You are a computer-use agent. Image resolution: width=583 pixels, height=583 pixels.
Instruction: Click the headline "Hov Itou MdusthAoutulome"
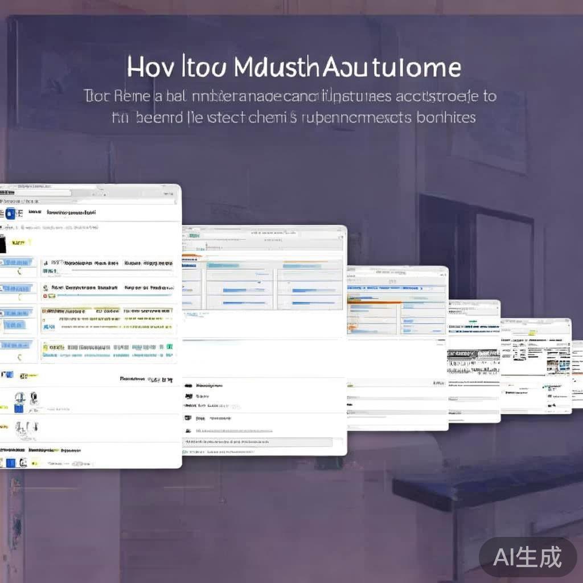click(294, 67)
